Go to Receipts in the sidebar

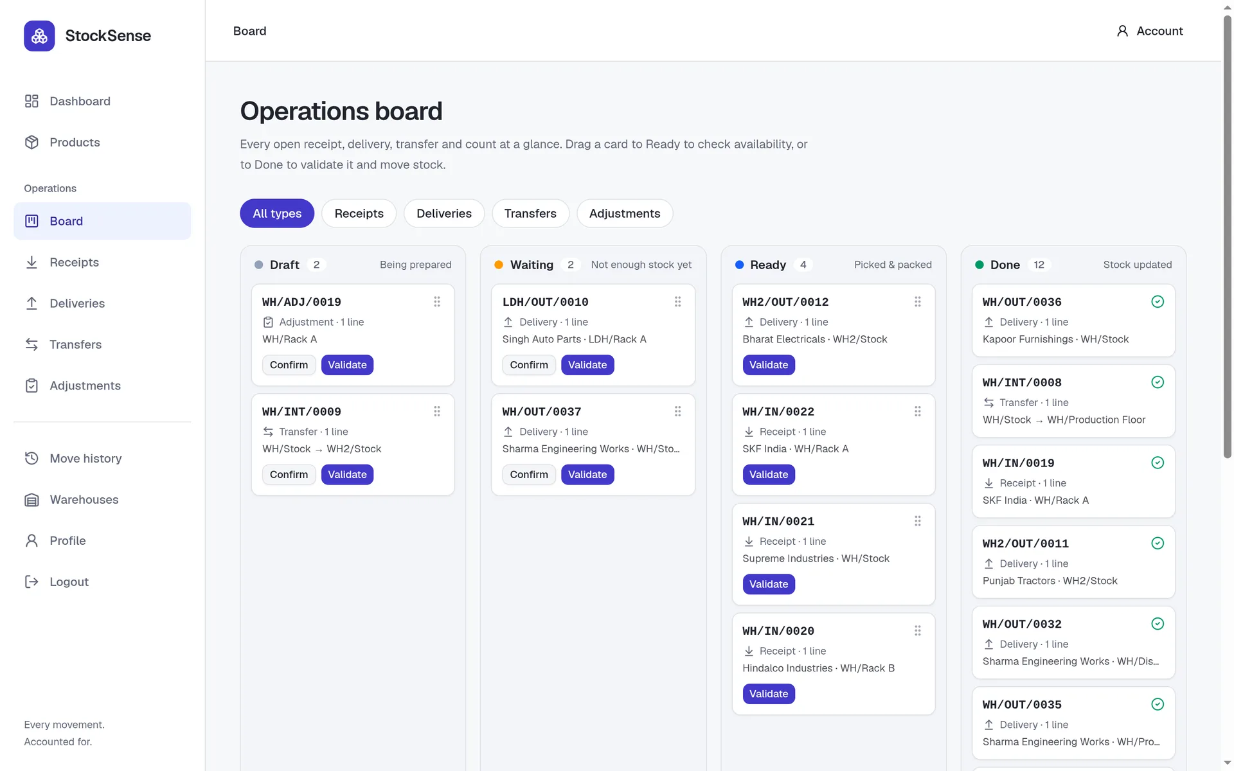pos(102,262)
